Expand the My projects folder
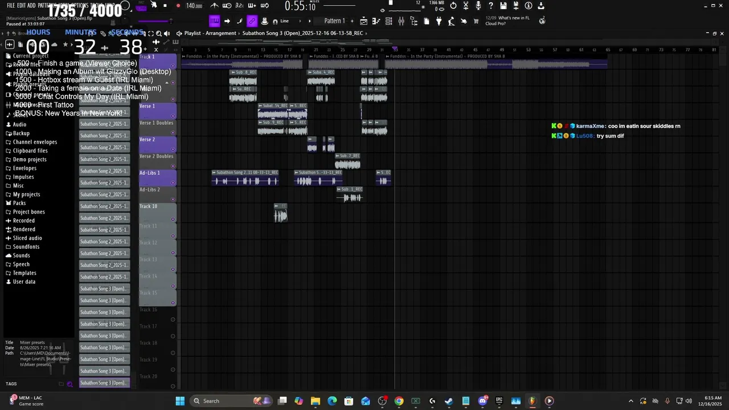 [26, 194]
